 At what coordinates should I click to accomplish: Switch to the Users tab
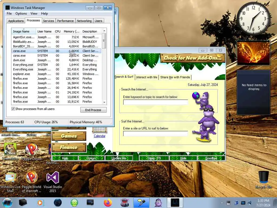tap(98, 21)
